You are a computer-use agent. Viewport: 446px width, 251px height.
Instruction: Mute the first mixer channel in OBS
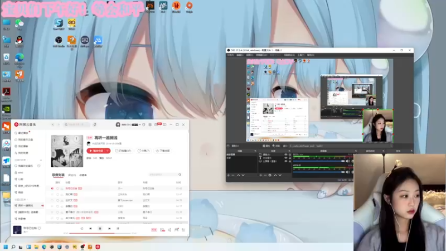click(x=347, y=161)
